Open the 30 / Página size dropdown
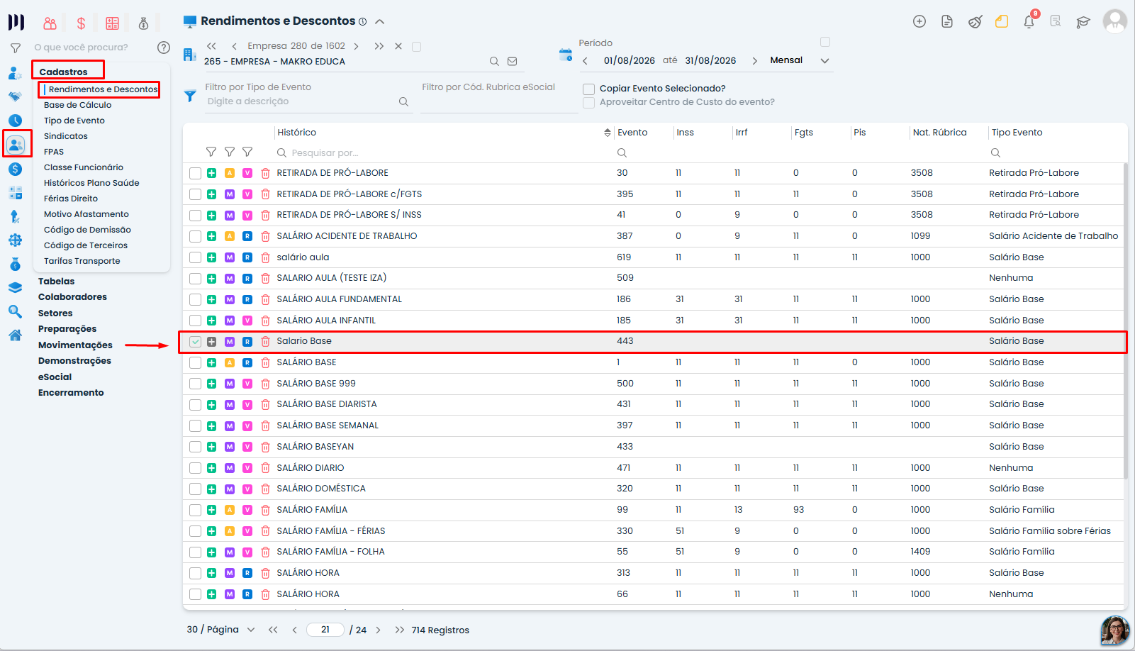This screenshot has width=1135, height=651. pos(220,630)
